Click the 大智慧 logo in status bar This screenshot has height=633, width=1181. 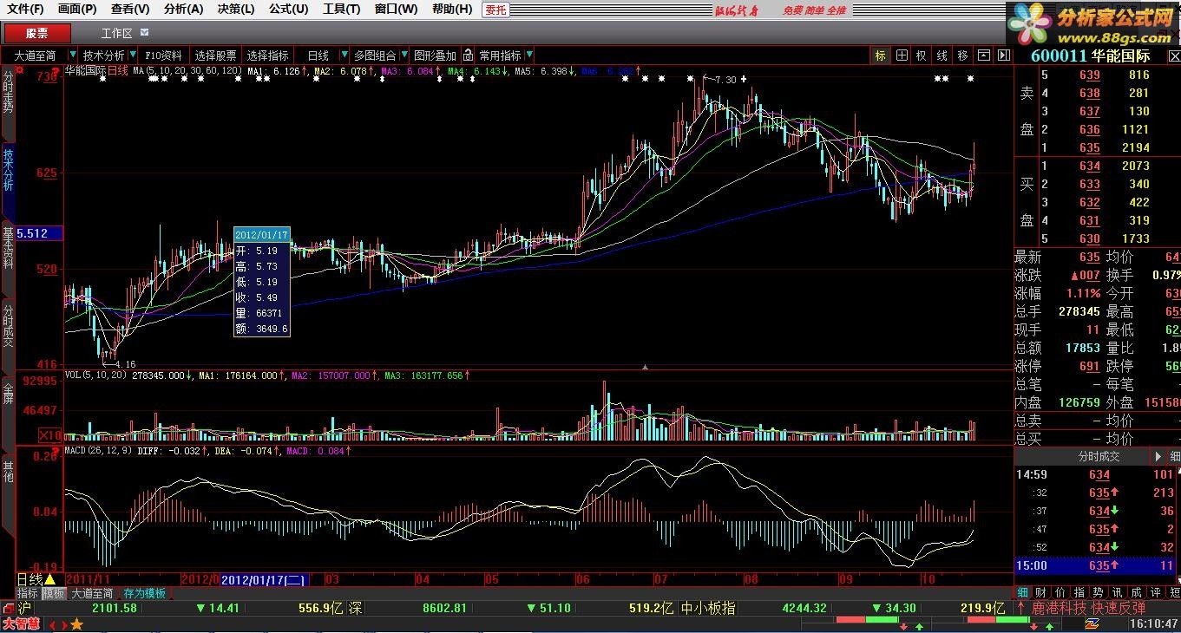[21, 624]
